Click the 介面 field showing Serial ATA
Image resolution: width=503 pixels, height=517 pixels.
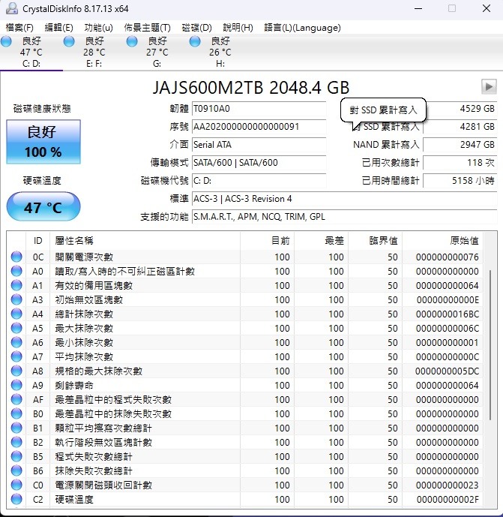(259, 144)
